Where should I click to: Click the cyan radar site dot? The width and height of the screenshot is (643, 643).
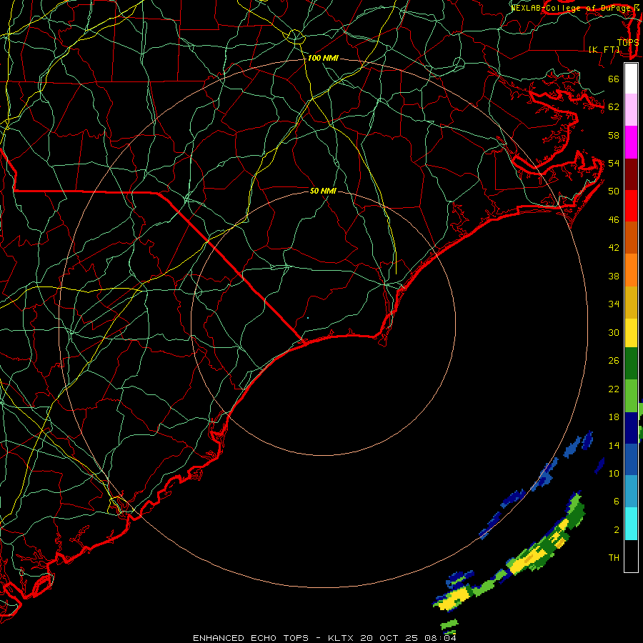coord(308,318)
